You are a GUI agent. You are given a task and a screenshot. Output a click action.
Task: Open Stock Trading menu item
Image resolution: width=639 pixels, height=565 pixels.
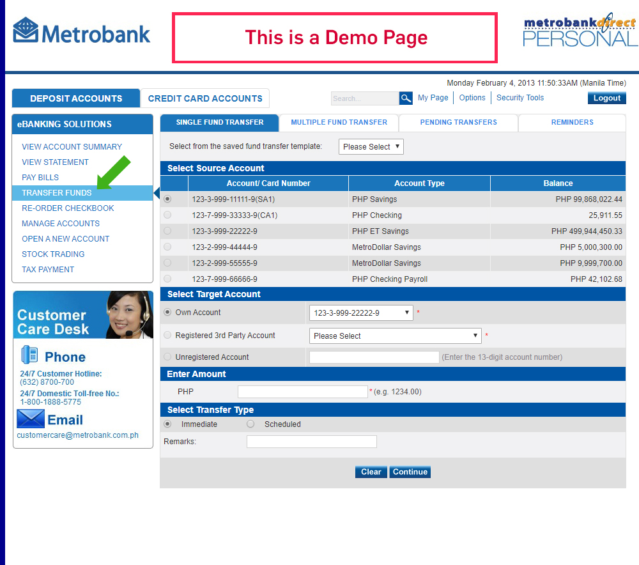pyautogui.click(x=53, y=254)
